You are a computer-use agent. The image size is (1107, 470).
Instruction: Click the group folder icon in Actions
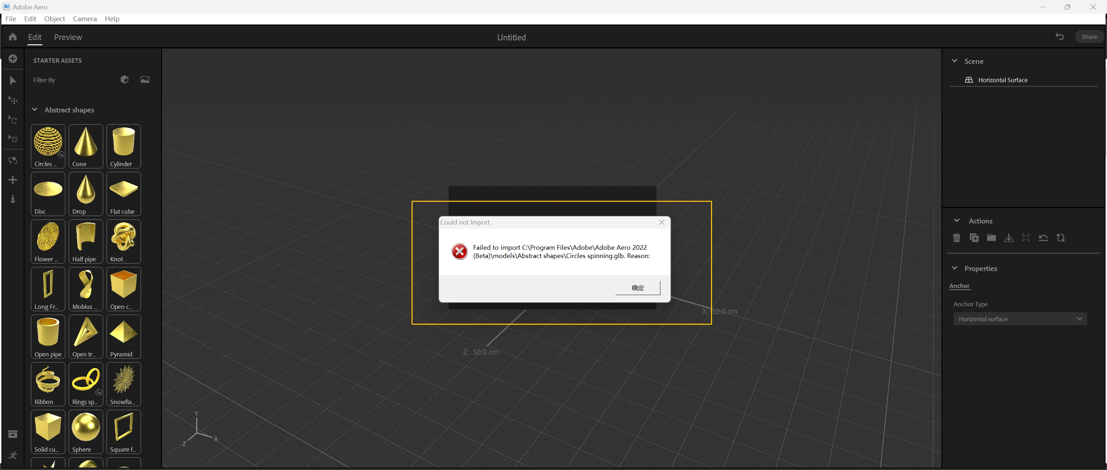[991, 238]
